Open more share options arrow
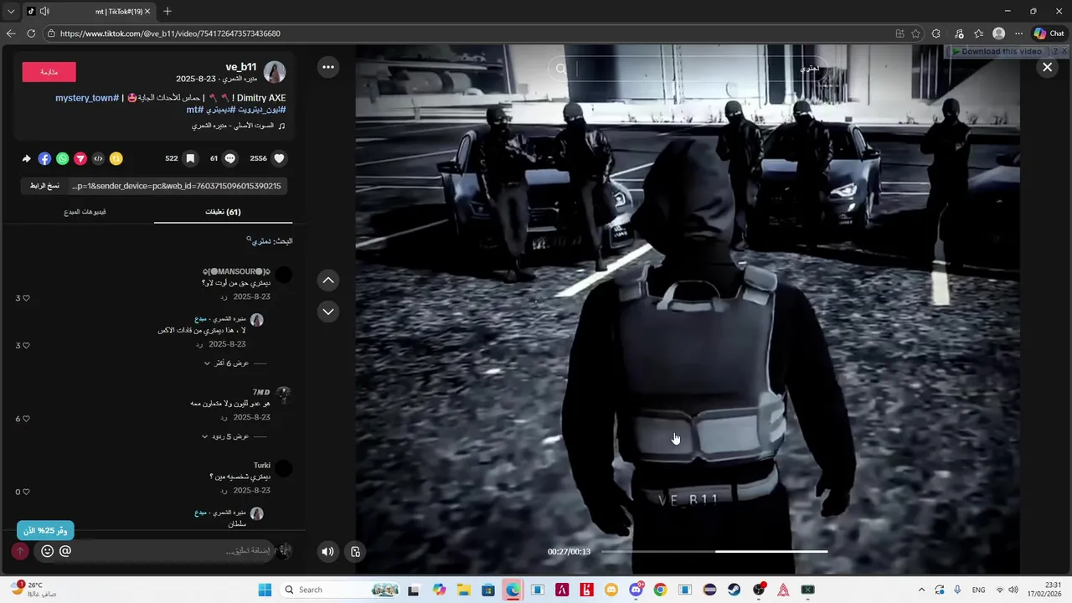 point(26,158)
